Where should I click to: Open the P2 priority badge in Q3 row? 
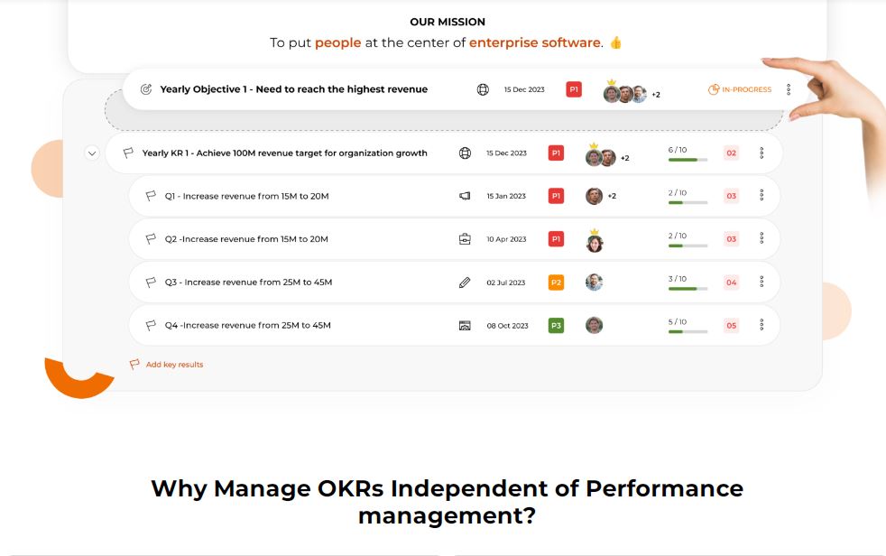[x=556, y=283]
